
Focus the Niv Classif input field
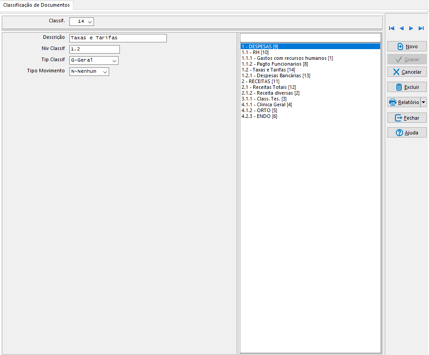point(94,49)
